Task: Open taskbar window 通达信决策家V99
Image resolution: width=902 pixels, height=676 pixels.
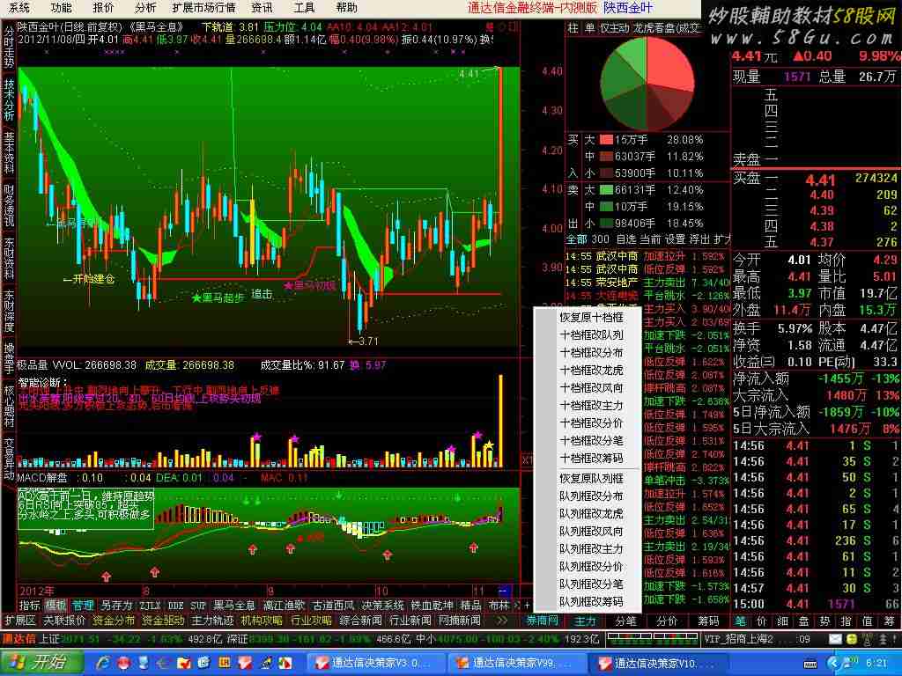Action: 515,663
